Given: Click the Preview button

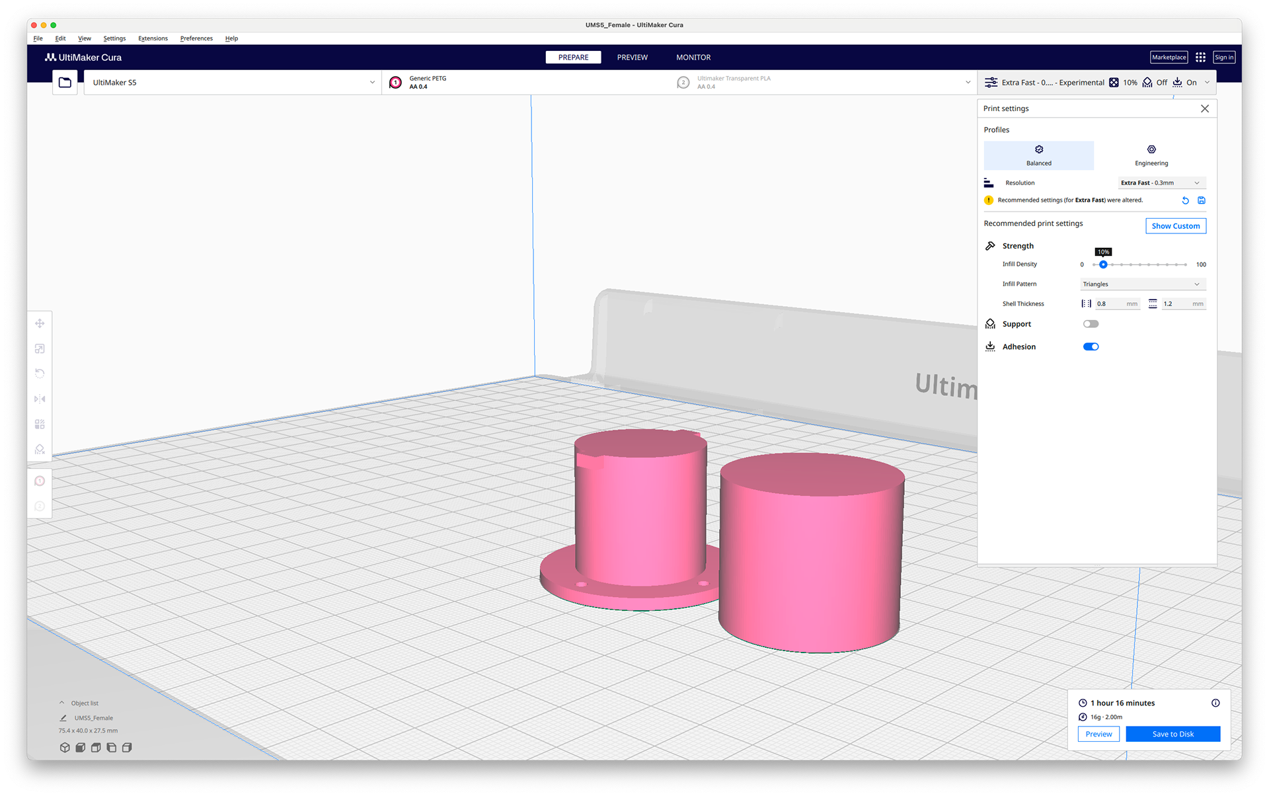Looking at the screenshot, I should coord(1098,734).
